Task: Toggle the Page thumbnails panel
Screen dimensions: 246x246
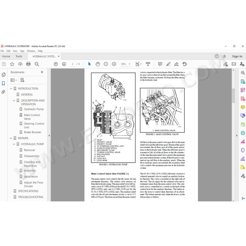Action: point(3,75)
